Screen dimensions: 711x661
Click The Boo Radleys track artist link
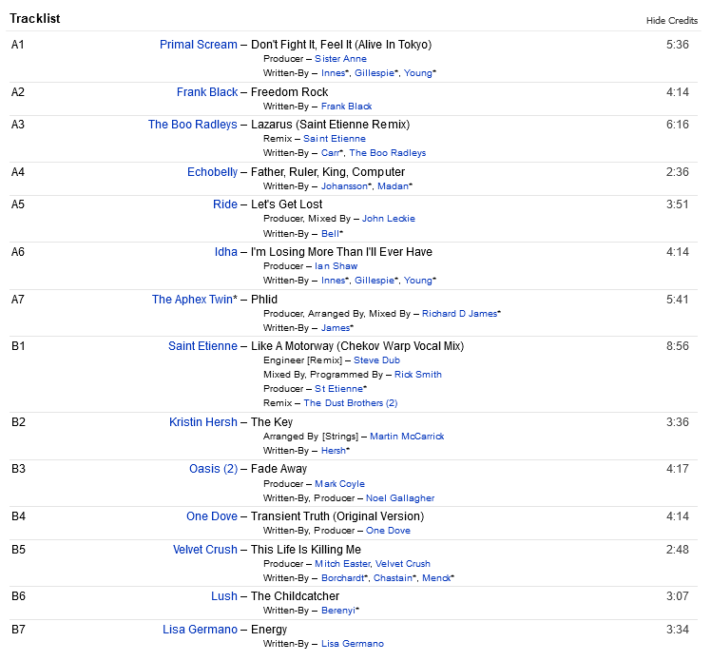[x=193, y=125]
